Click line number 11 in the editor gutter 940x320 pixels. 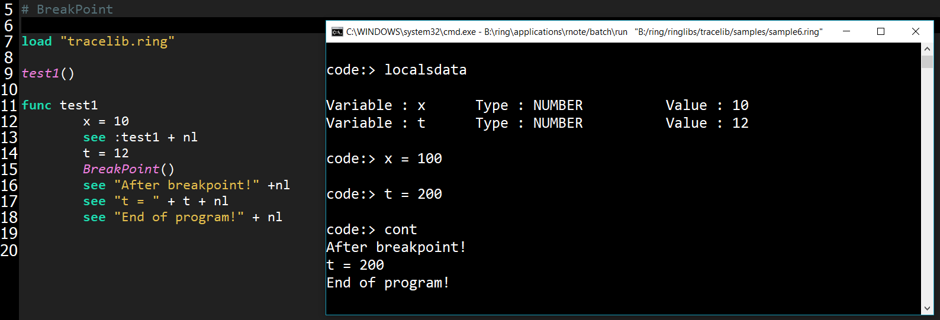point(9,106)
